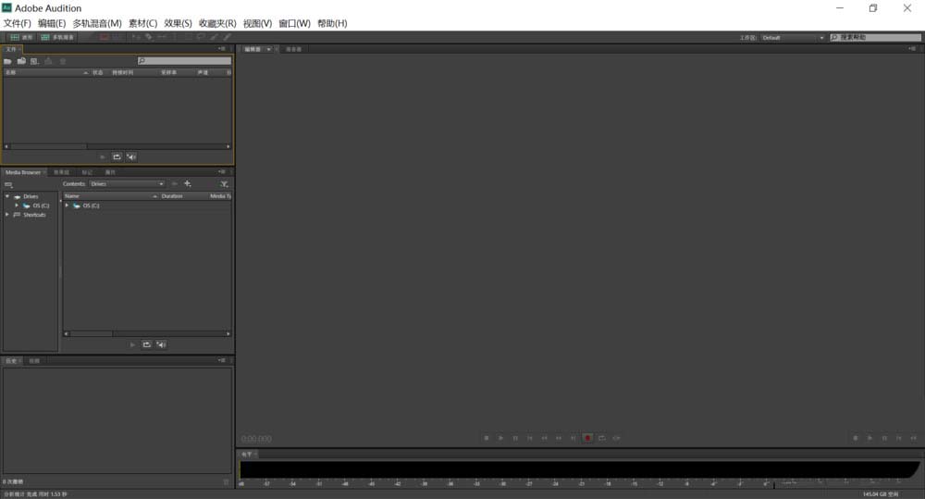Collapse the Drives tree node

[7, 196]
